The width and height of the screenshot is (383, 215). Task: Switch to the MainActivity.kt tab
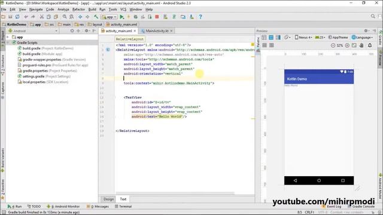pyautogui.click(x=157, y=31)
